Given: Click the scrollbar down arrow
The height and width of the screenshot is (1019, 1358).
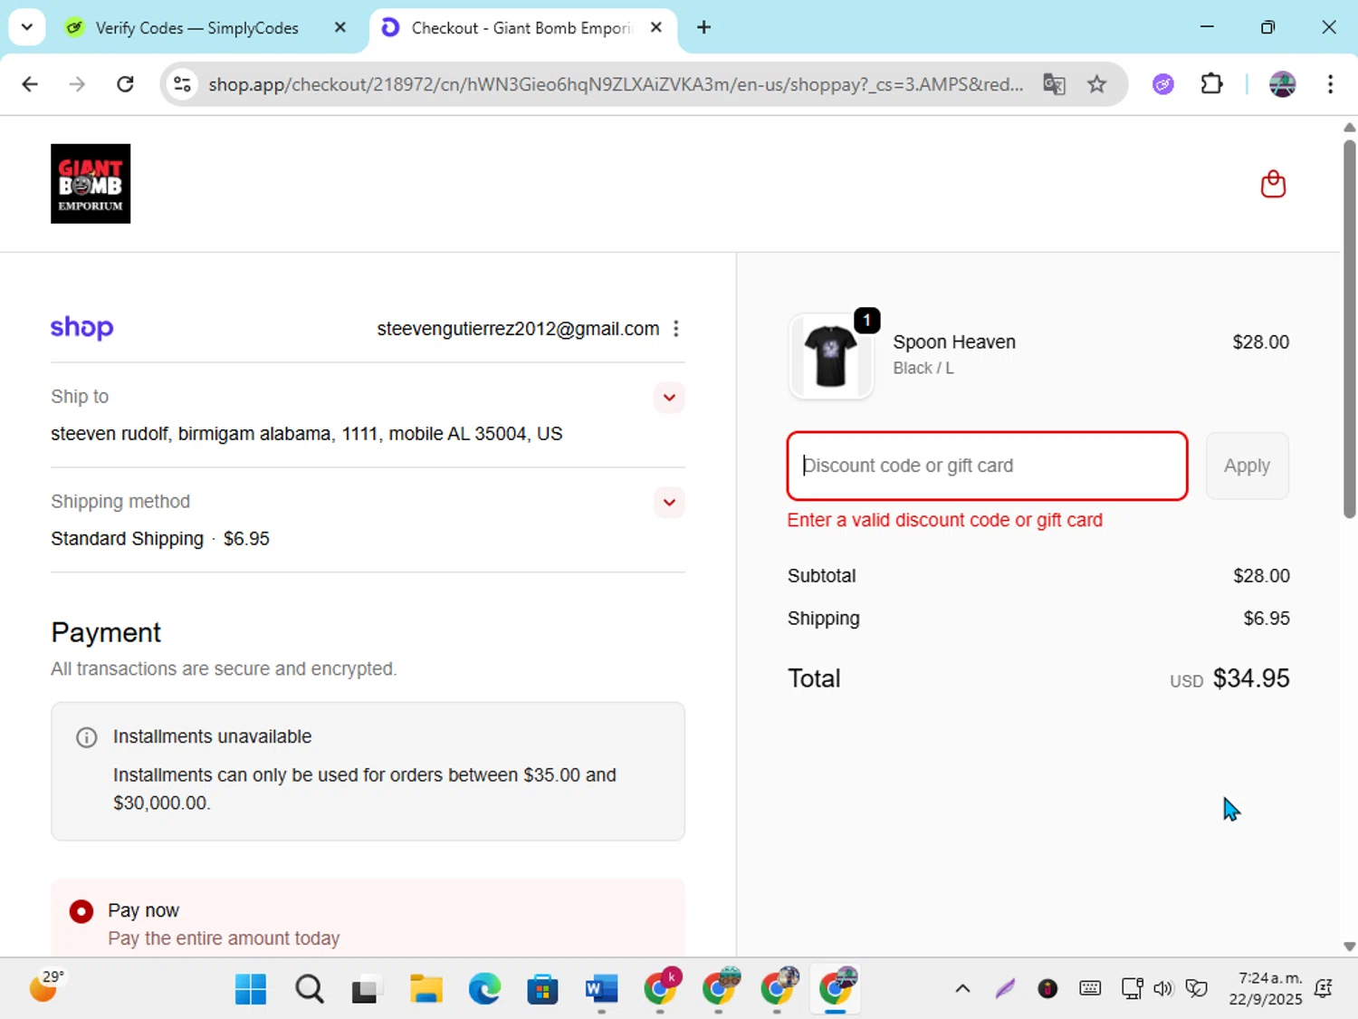Looking at the screenshot, I should (1349, 947).
